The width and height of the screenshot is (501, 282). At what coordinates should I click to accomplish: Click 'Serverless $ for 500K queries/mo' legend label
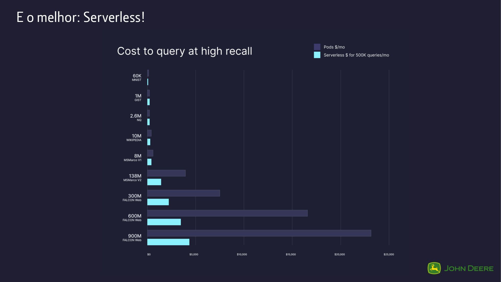[x=356, y=55]
